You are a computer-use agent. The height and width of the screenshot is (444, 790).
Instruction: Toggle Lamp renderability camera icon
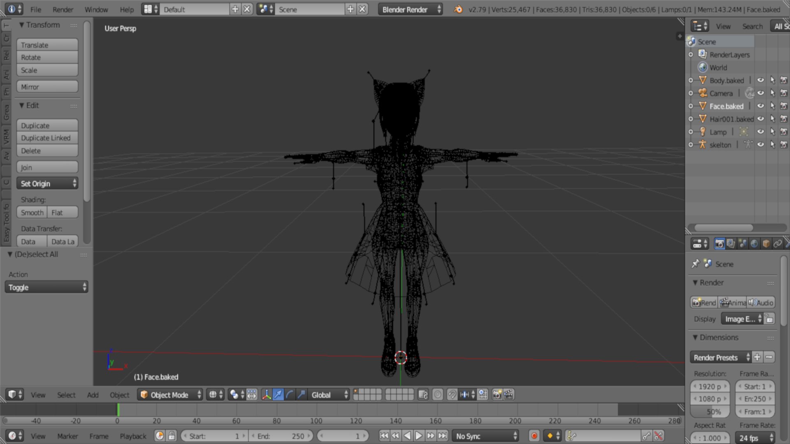pos(784,132)
